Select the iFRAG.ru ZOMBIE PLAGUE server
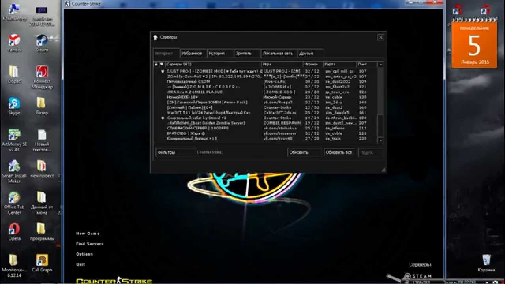 (265, 92)
